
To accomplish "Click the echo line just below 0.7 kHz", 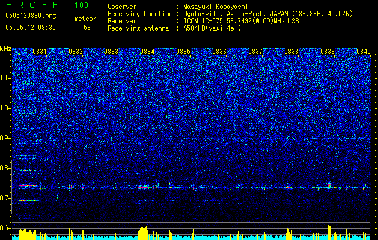I will 28,200.
